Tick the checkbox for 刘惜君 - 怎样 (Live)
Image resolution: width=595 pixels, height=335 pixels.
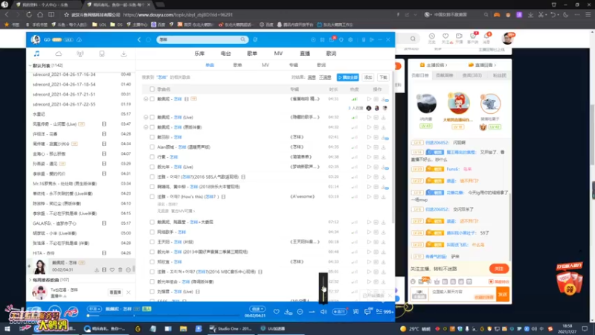coord(152,292)
